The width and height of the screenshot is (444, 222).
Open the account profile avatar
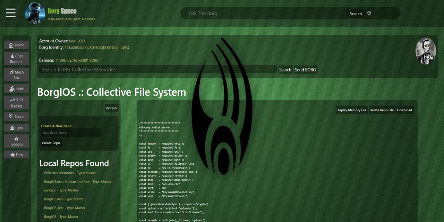pyautogui.click(x=425, y=51)
